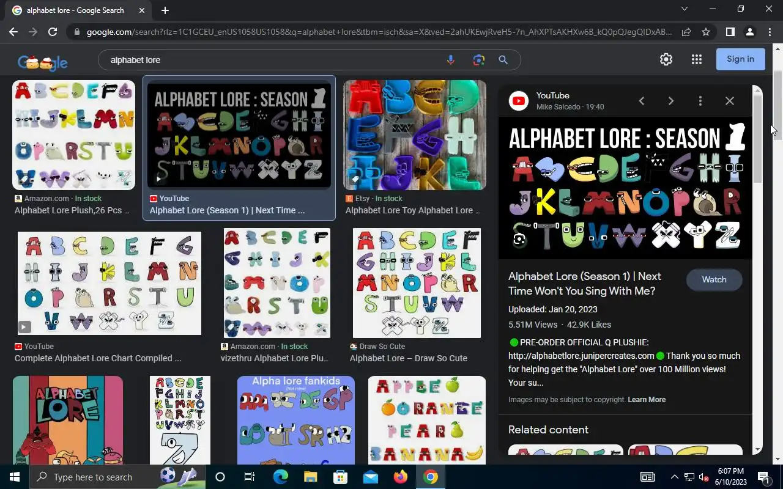
Task: Launch Microsoft Edge from the taskbar
Action: pos(280,477)
